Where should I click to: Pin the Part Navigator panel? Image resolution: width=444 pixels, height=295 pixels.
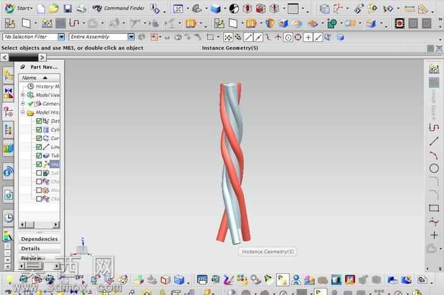click(x=23, y=67)
